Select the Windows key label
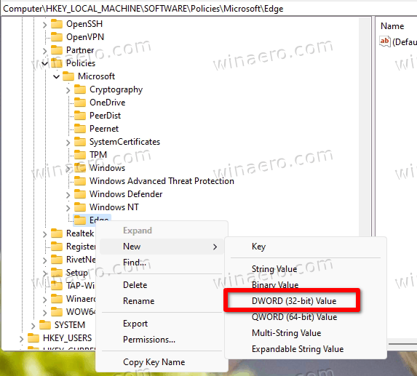417x376 pixels. pyautogui.click(x=107, y=168)
